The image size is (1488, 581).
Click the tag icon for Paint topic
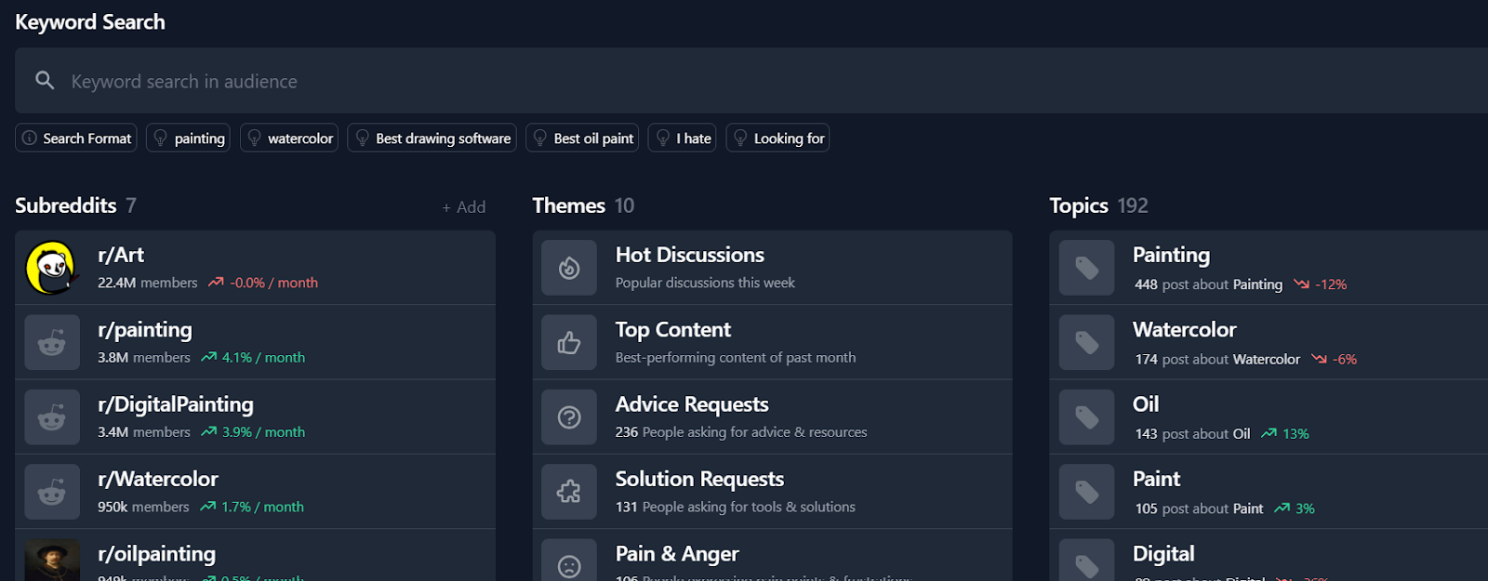1086,492
